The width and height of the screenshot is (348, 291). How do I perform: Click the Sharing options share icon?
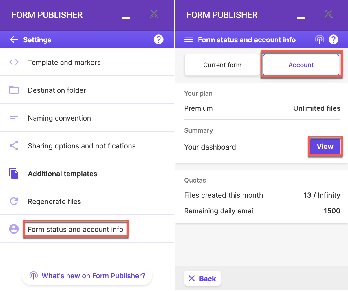tap(14, 145)
